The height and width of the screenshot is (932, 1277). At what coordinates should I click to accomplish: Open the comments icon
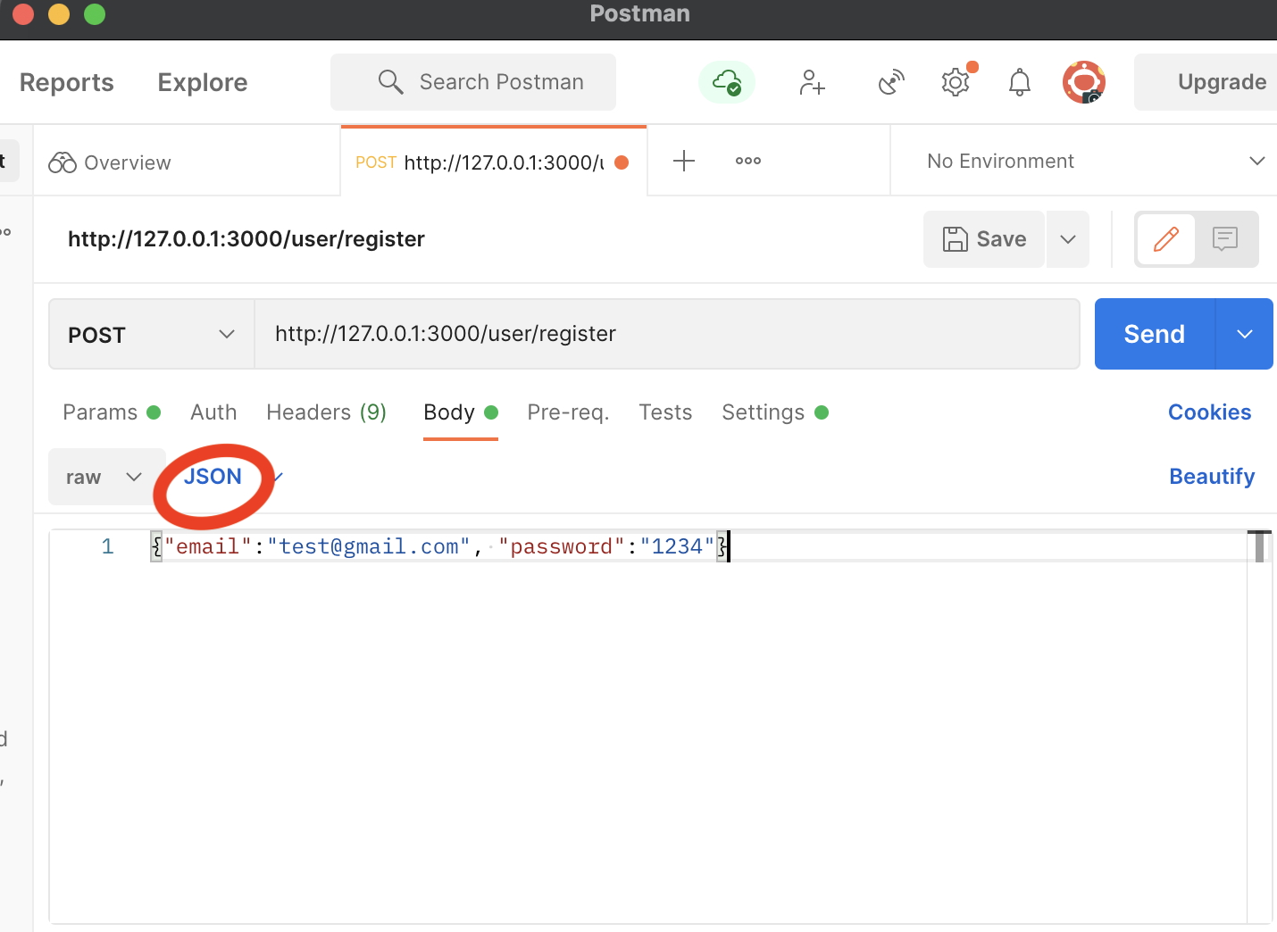(1225, 239)
